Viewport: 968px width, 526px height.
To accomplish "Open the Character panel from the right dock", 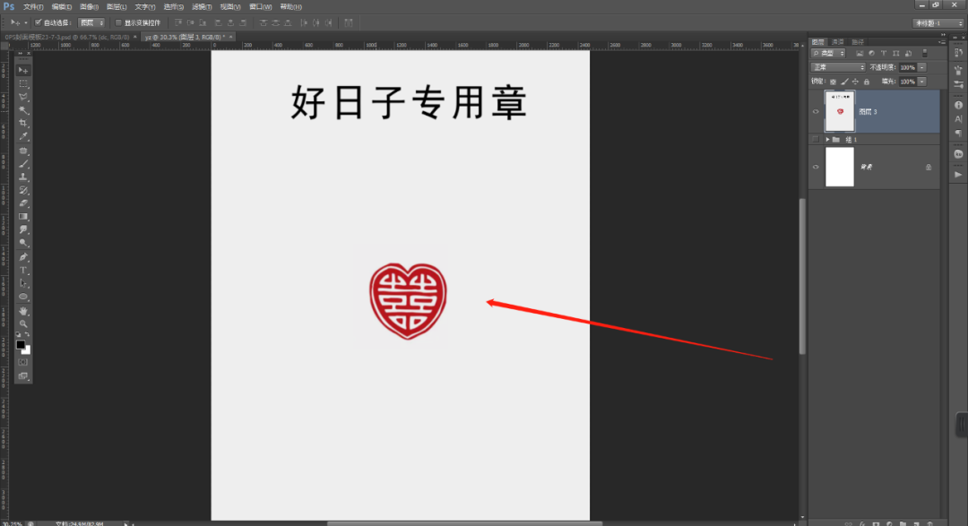I will (958, 119).
